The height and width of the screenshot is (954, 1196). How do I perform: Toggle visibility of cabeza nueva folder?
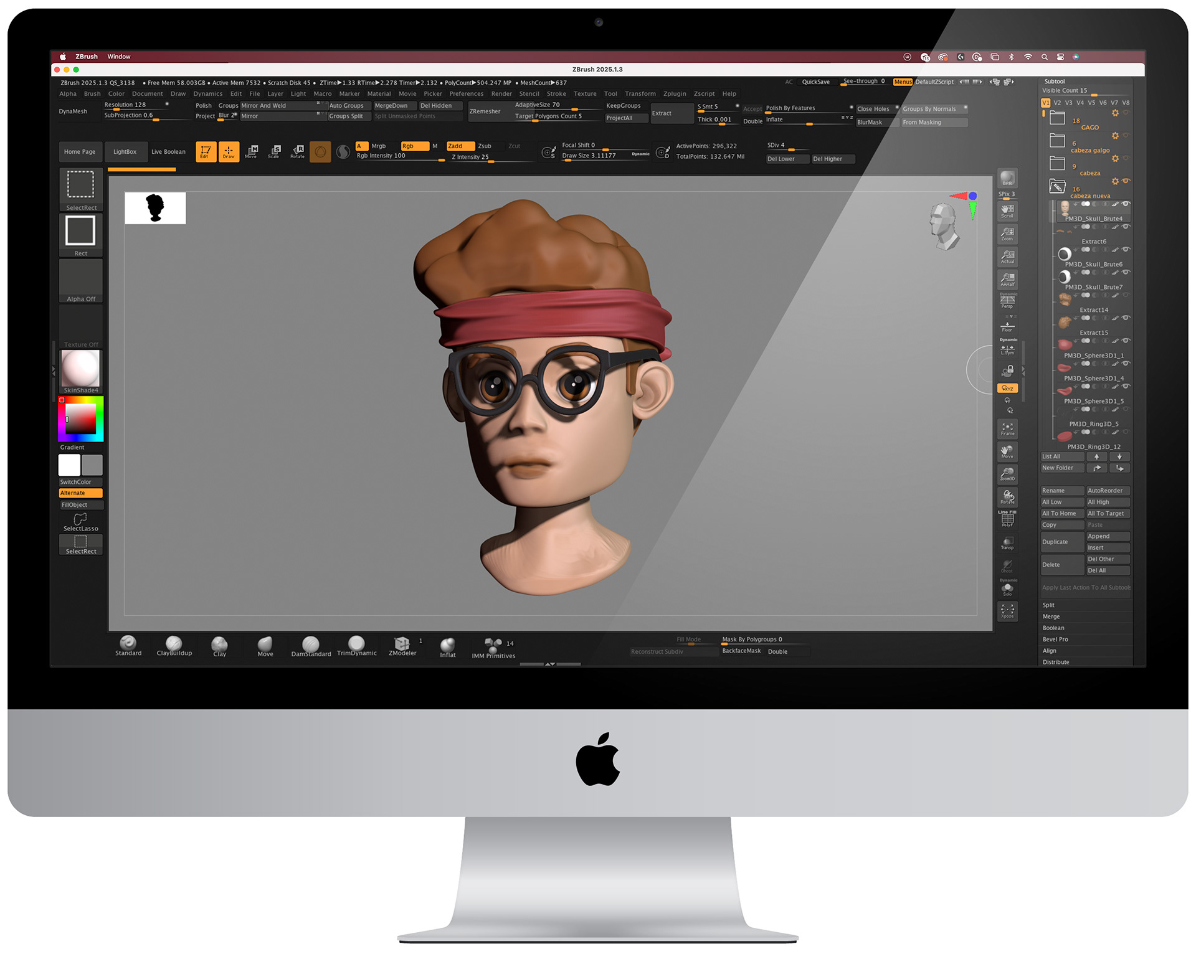[1126, 181]
